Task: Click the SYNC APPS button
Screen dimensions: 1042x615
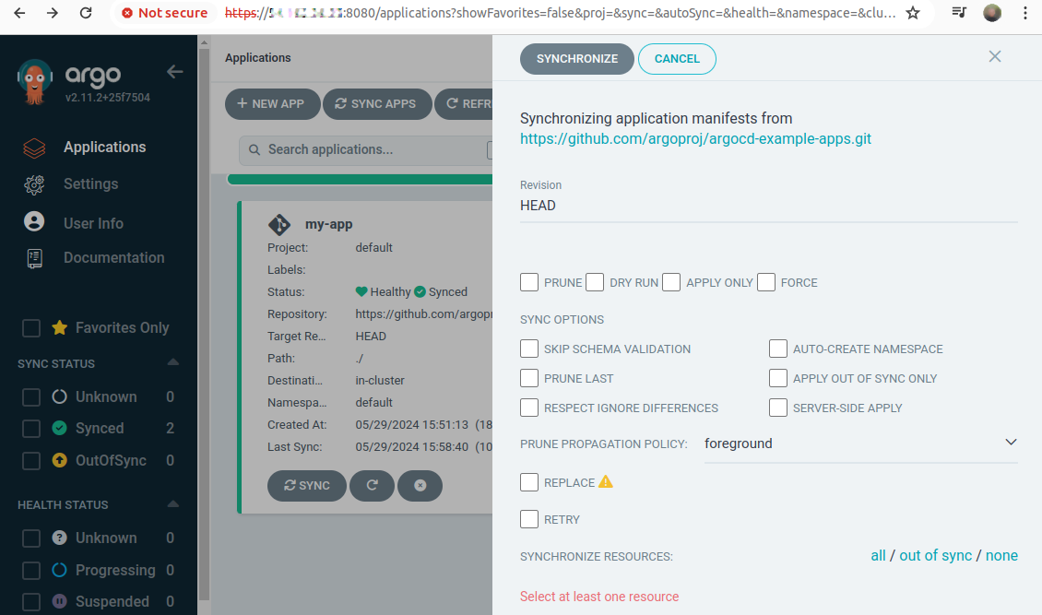Action: [x=377, y=104]
